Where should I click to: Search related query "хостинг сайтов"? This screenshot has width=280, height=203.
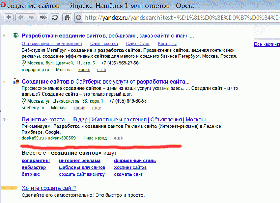[130, 167]
